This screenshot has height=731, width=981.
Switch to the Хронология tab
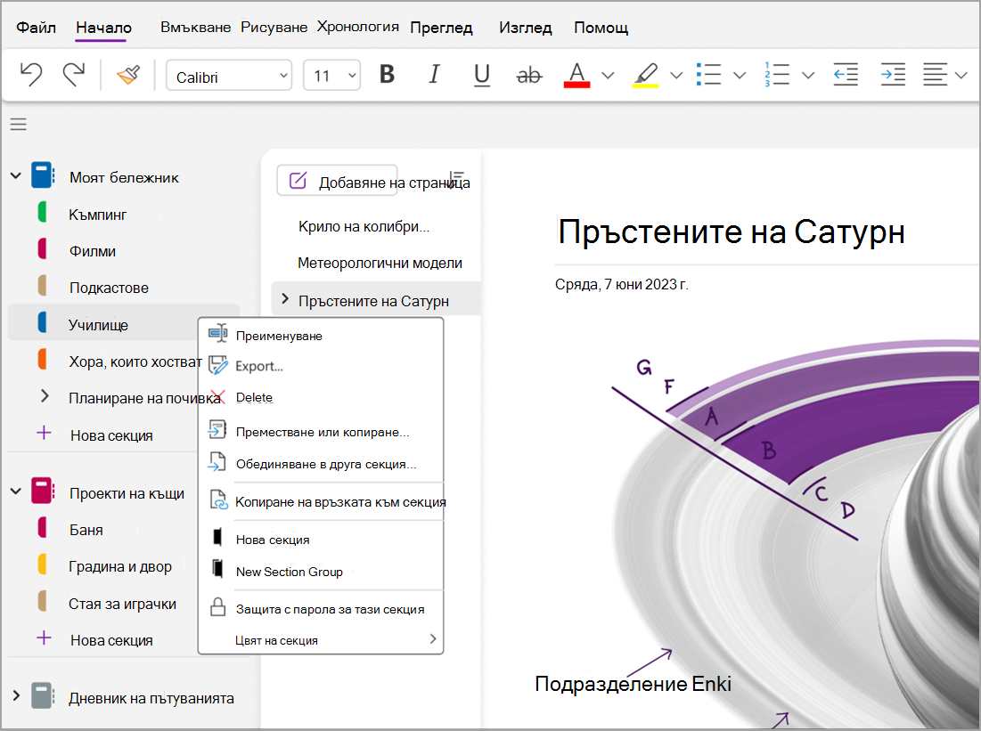358,27
